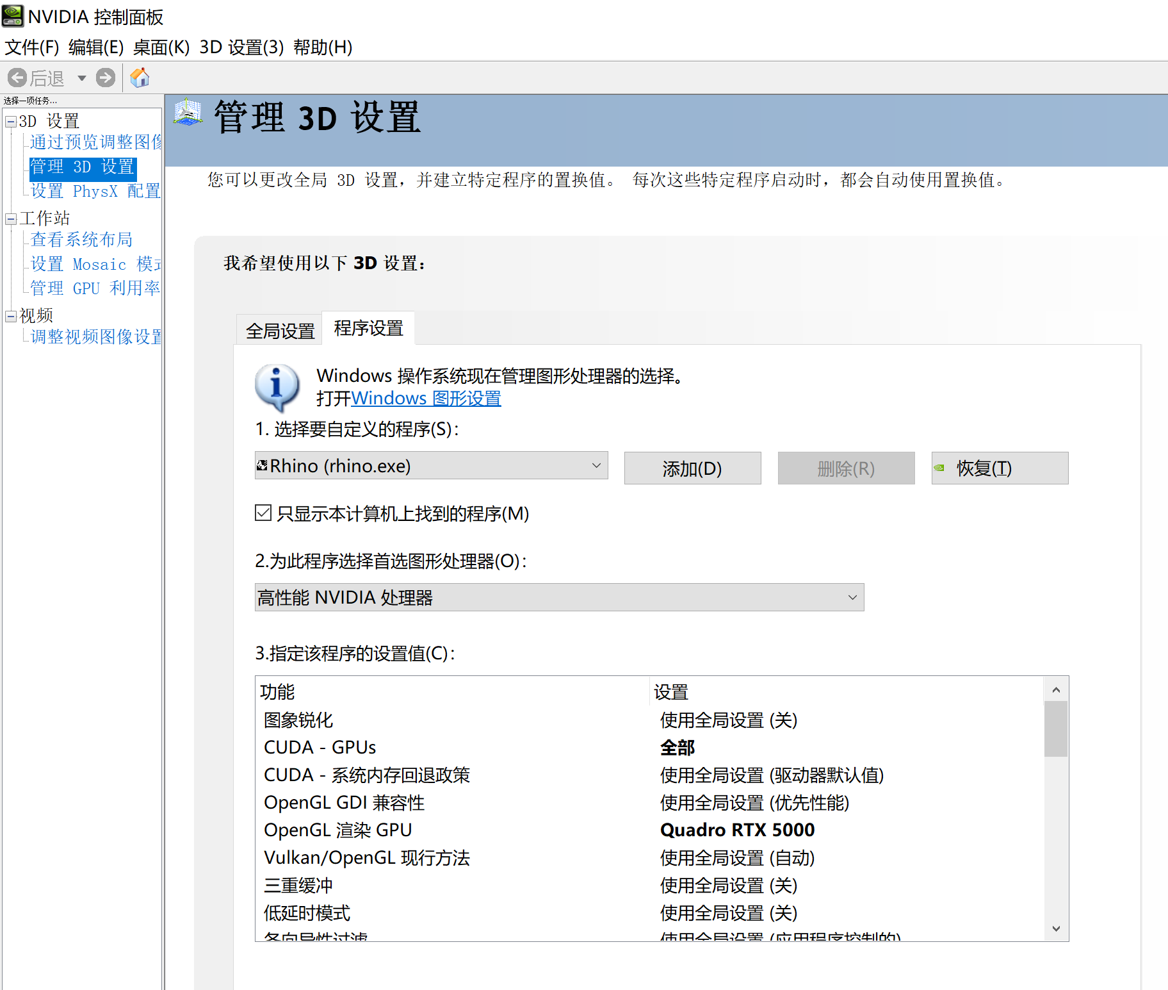Open the 帮助(H) menu
The image size is (1168, 990).
pos(323,47)
